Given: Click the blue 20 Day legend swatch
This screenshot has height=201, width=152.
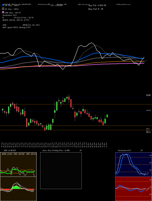Looking at the screenshot, I should point(3,5).
